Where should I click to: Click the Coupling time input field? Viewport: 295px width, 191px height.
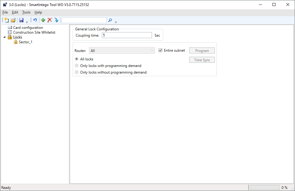[127, 35]
